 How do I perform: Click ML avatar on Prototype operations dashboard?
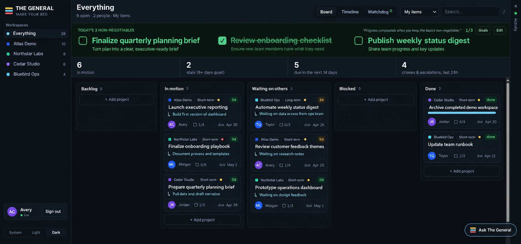[x=259, y=205]
